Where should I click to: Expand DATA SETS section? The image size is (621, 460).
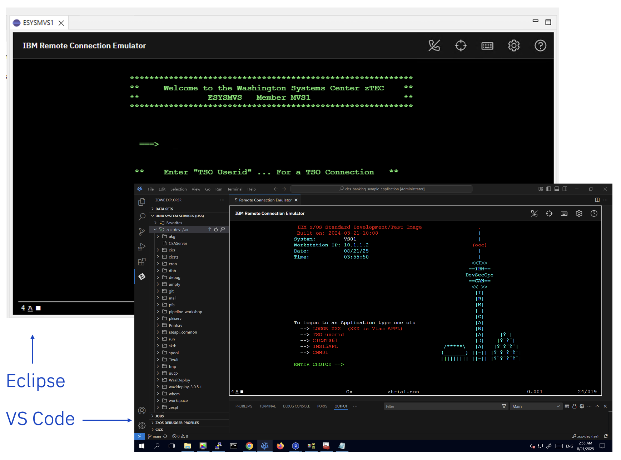point(189,209)
